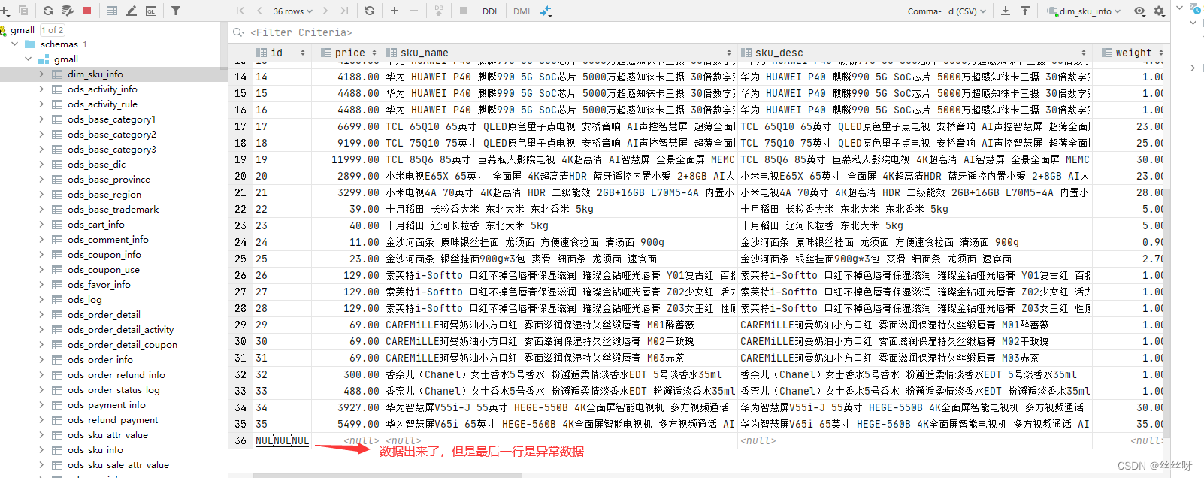
Task: Click the edit pencil icon in database toolbar
Action: point(132,11)
